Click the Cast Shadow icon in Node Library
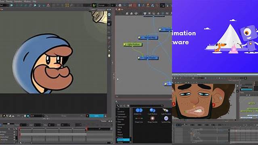The height and width of the screenshot is (145, 258). tap(152, 110)
